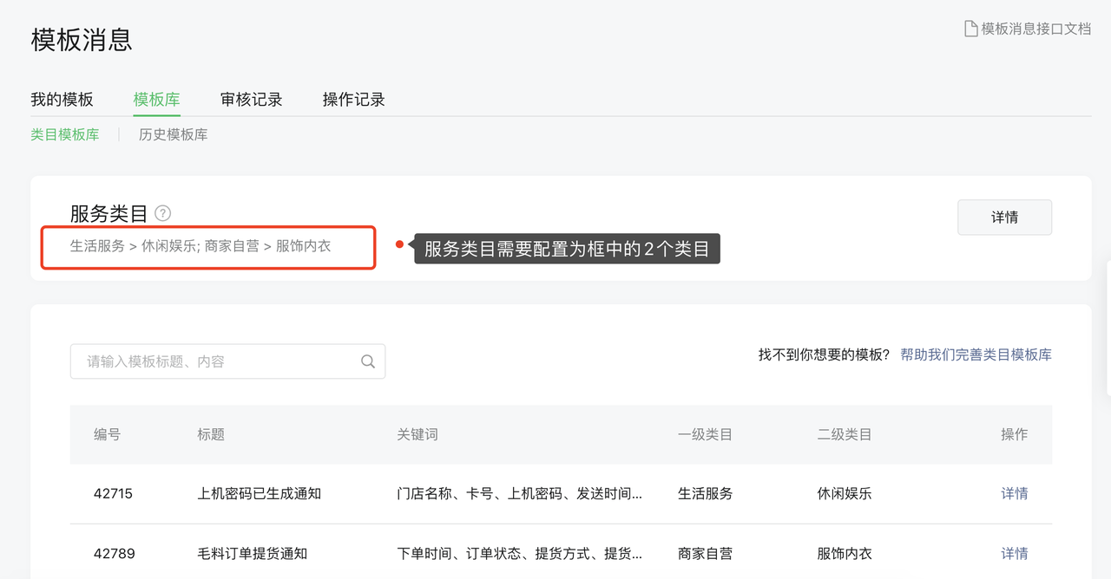Open the 帮助我们完善类目模板库 link
Viewport: 1111px width, 579px height.
(976, 355)
